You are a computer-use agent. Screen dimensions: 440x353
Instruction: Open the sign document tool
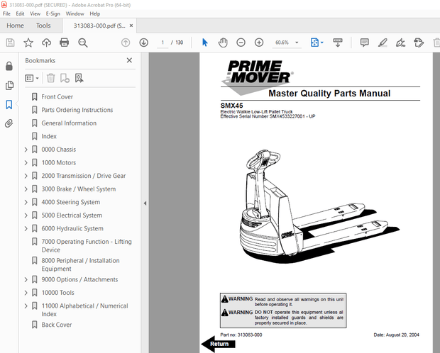[400, 43]
